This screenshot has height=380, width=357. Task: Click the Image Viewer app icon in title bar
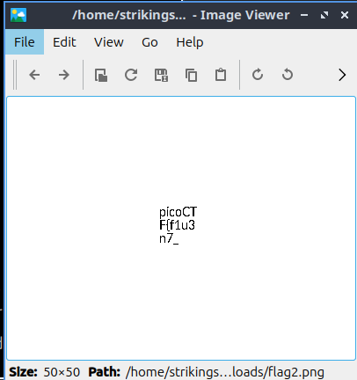[x=18, y=15]
